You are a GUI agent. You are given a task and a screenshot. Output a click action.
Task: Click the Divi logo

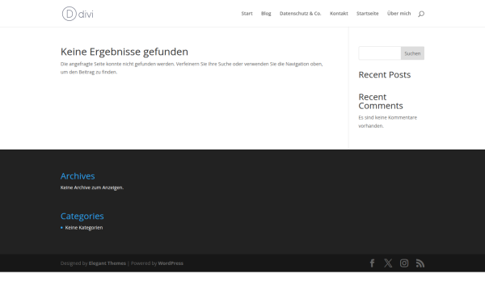tap(78, 14)
